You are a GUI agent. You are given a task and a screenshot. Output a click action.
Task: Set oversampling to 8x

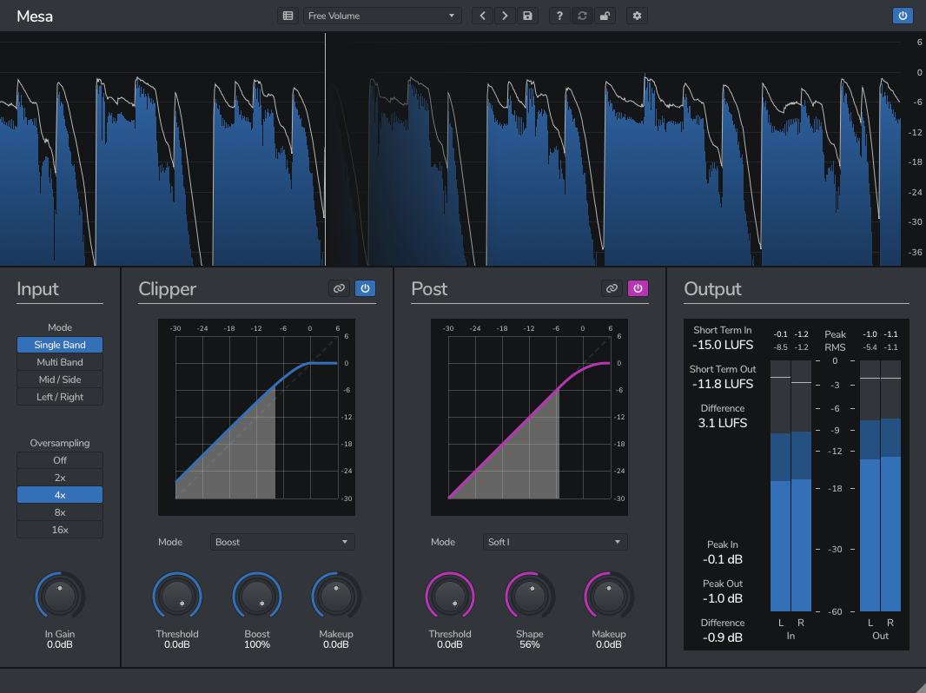(x=60, y=512)
